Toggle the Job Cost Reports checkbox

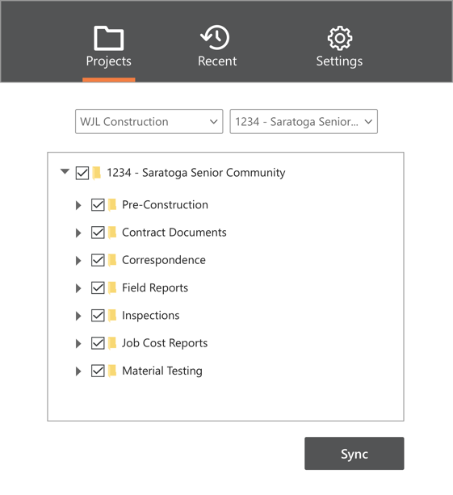(x=98, y=343)
